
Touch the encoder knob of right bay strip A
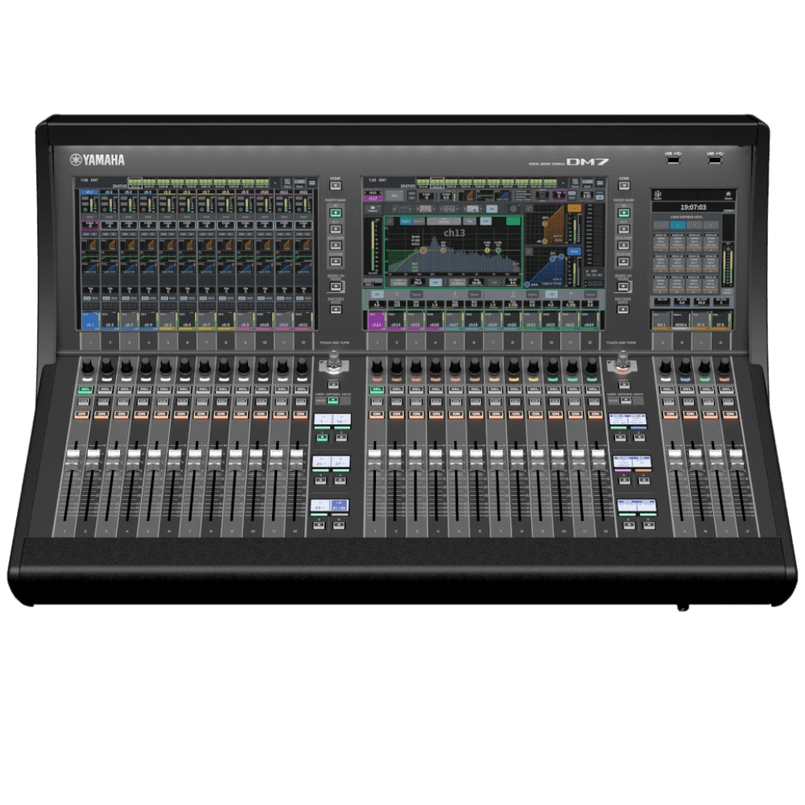coord(666,367)
